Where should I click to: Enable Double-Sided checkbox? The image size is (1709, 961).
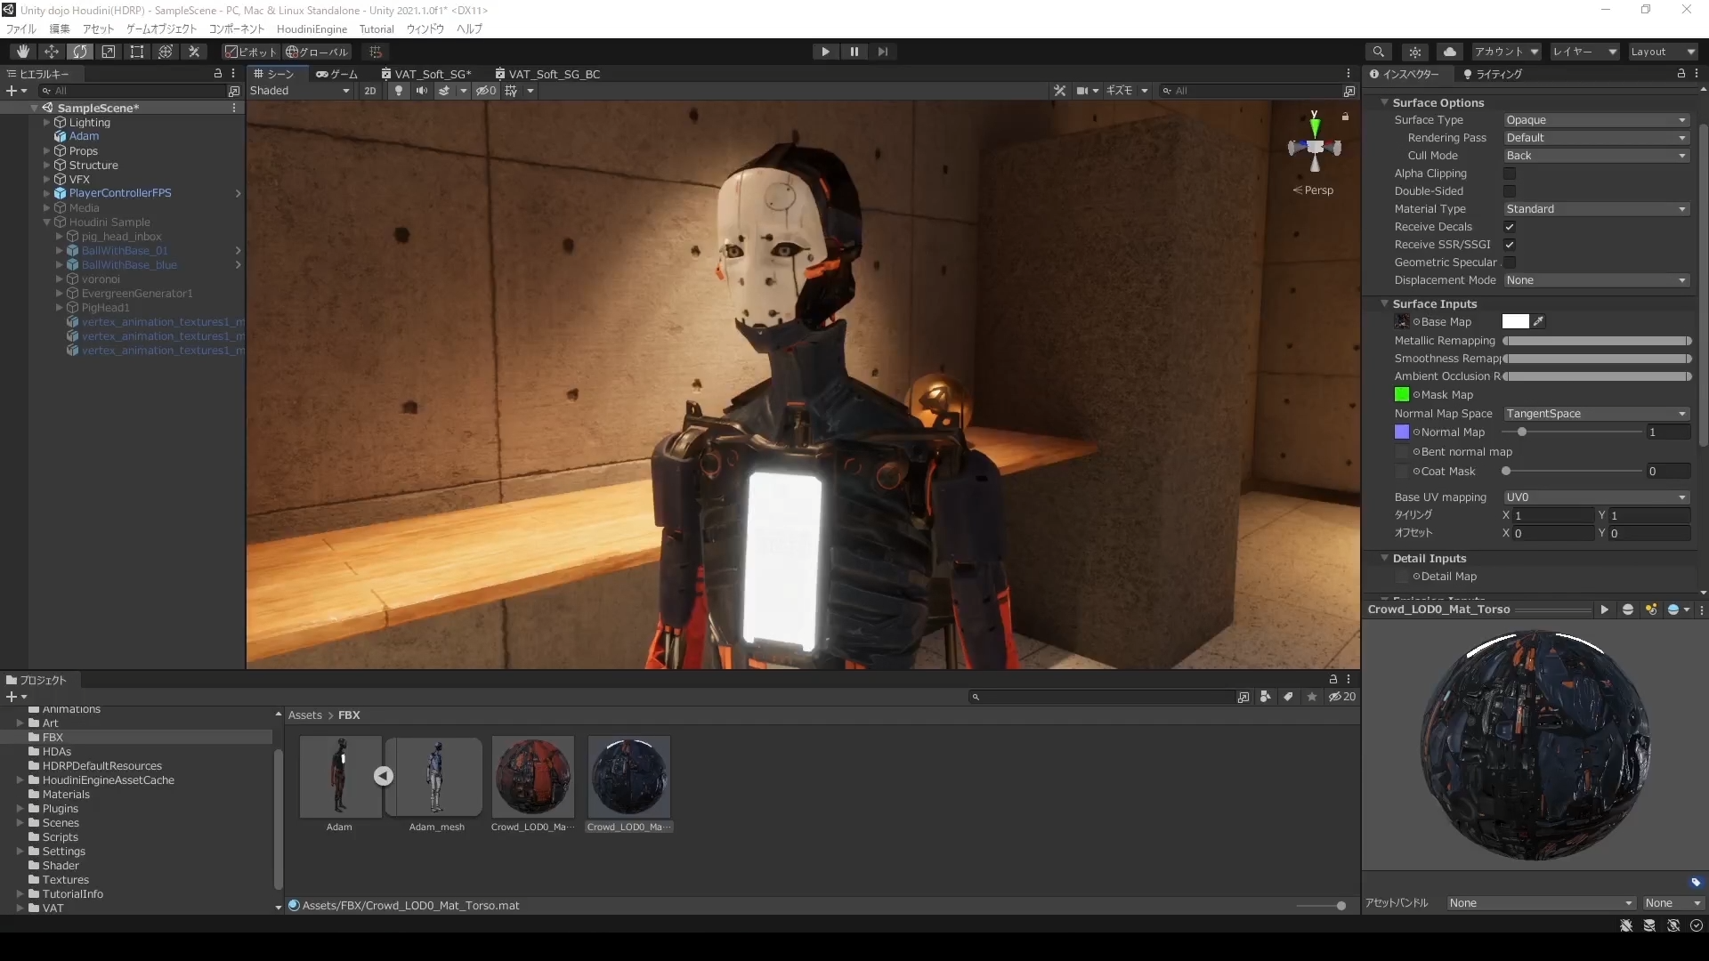click(1510, 191)
